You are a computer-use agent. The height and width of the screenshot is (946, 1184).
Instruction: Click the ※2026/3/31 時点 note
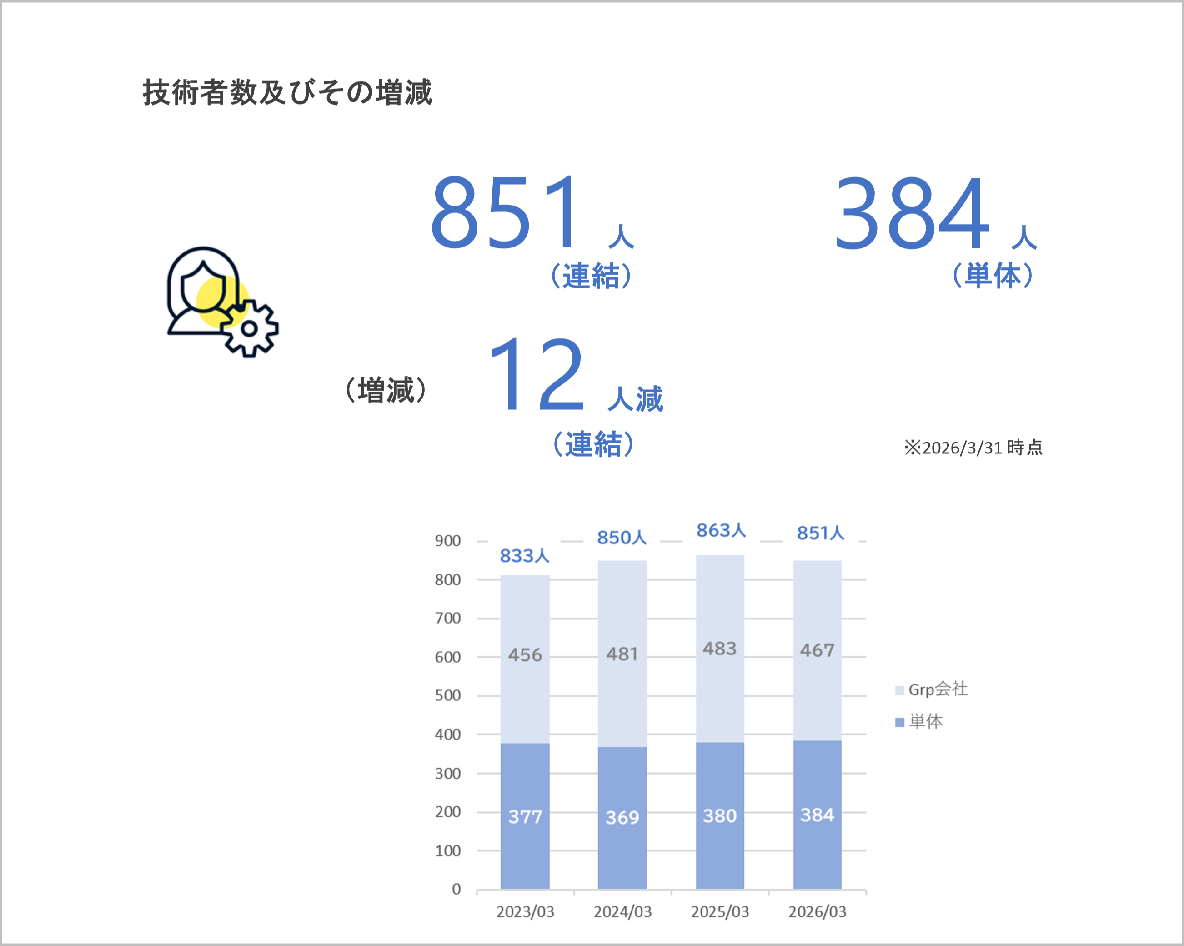pyautogui.click(x=973, y=447)
